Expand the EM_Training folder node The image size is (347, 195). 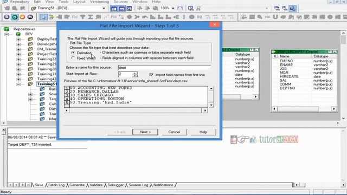pos(18,49)
